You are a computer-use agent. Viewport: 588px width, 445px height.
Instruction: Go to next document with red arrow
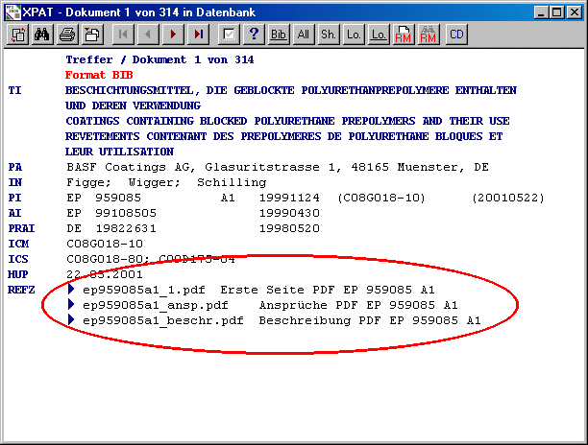[173, 35]
